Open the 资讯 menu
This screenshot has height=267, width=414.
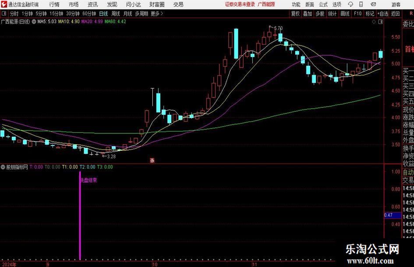[93, 4]
